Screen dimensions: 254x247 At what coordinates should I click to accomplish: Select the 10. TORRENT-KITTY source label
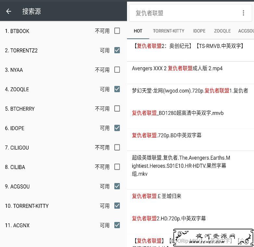click(x=27, y=206)
